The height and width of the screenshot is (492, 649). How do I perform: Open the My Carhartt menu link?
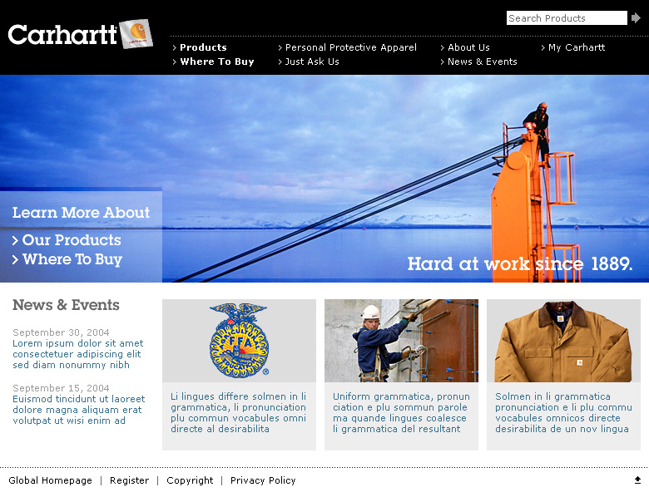(577, 47)
